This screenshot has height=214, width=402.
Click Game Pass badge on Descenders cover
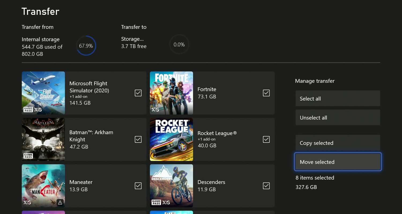156,202
